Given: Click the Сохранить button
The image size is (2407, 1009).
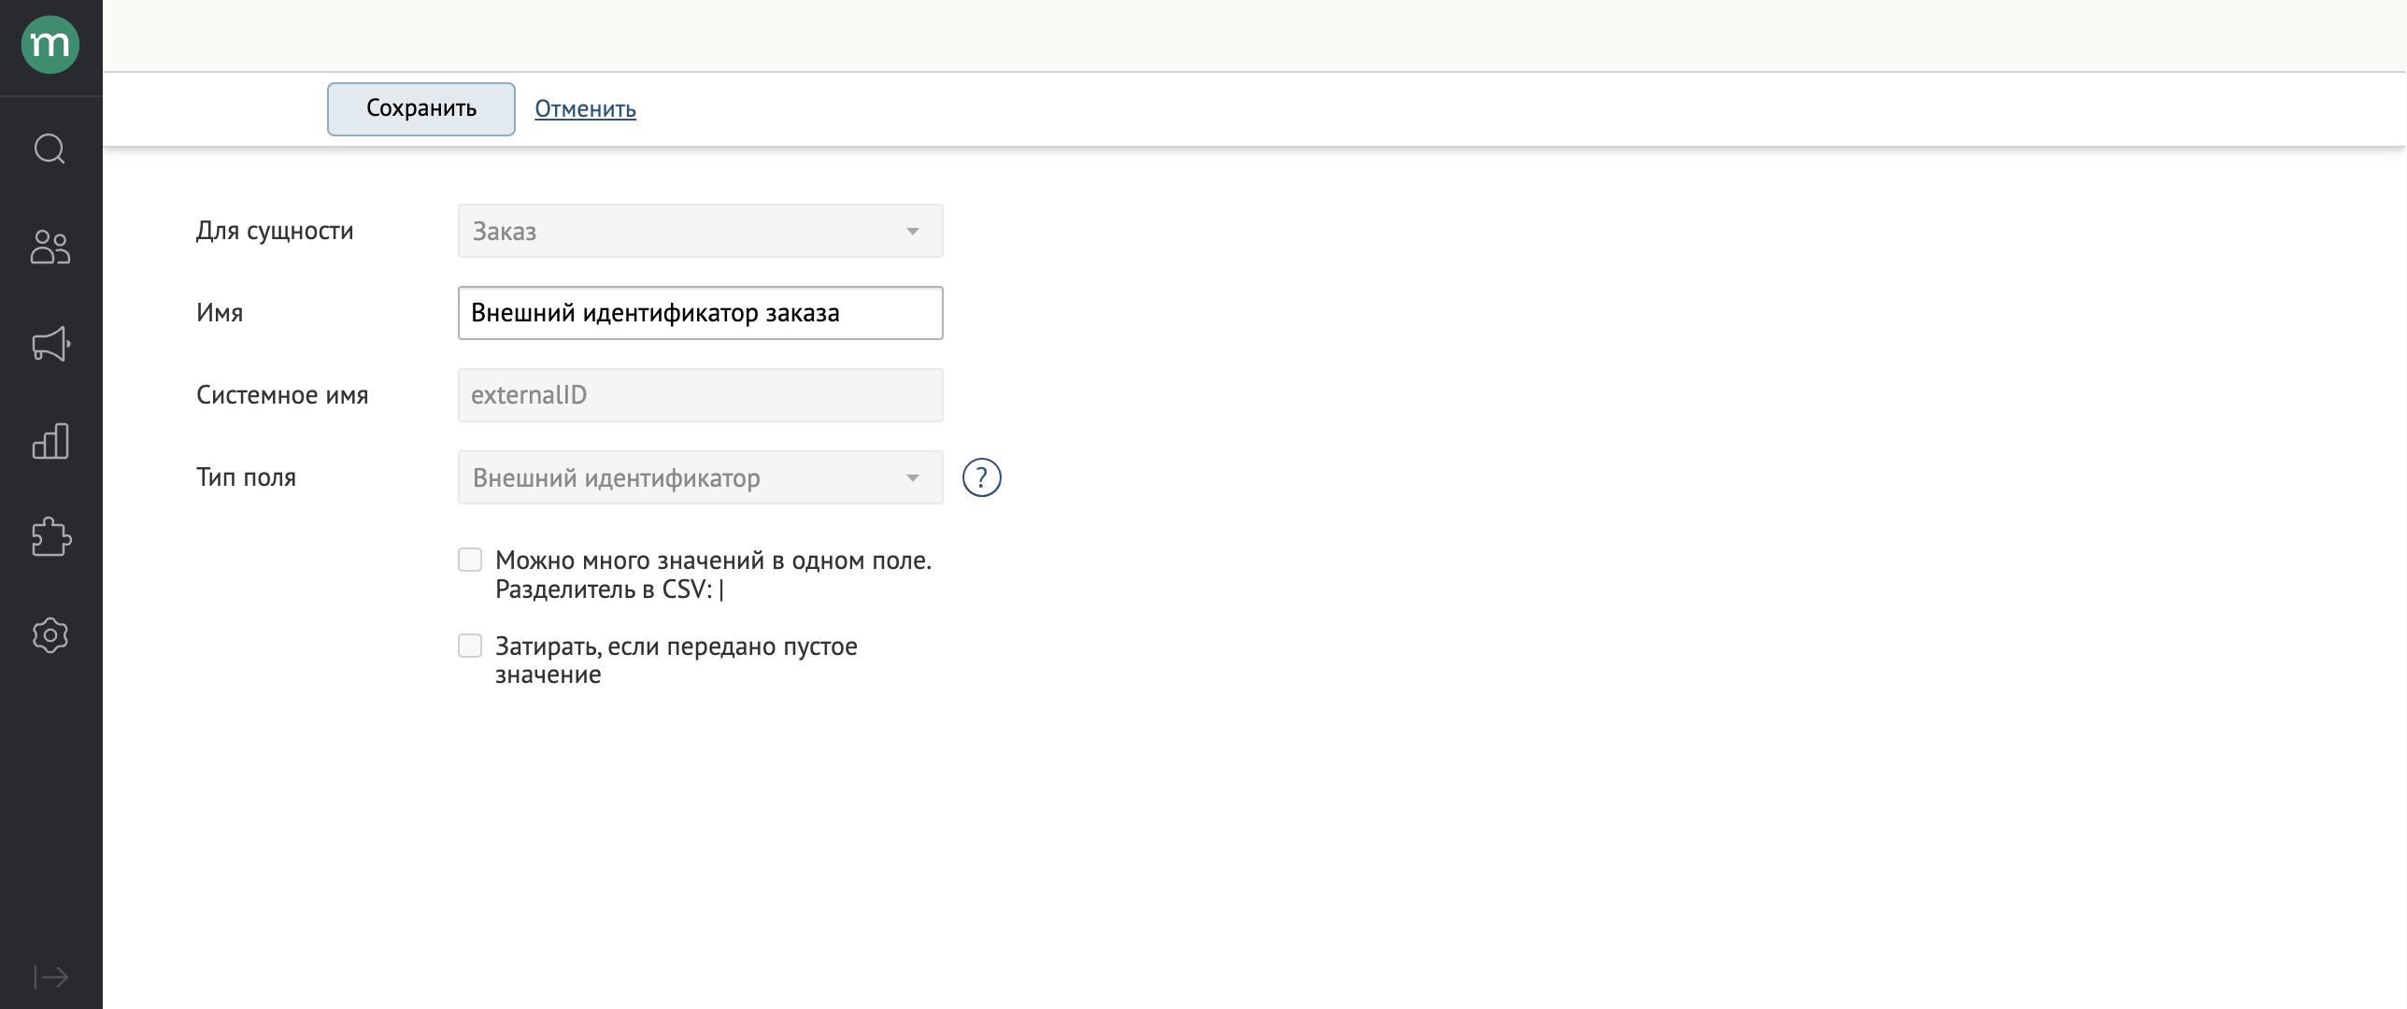Looking at the screenshot, I should tap(420, 108).
